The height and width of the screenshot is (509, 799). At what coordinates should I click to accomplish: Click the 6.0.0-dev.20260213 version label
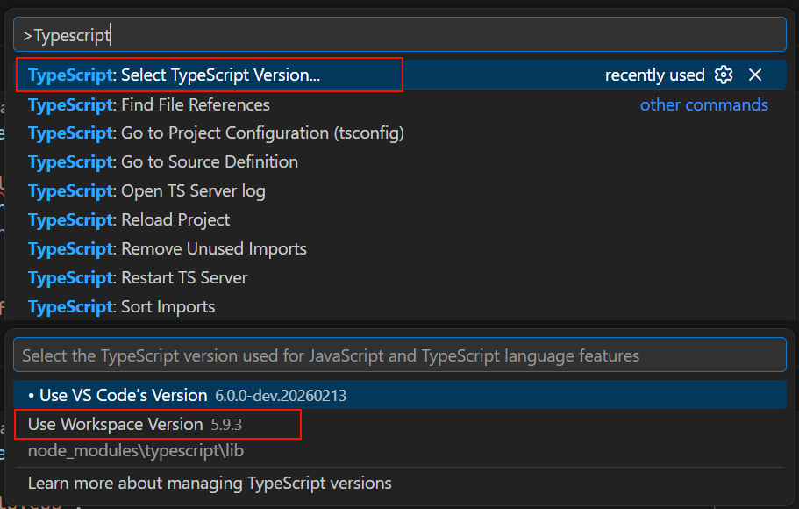[281, 396]
